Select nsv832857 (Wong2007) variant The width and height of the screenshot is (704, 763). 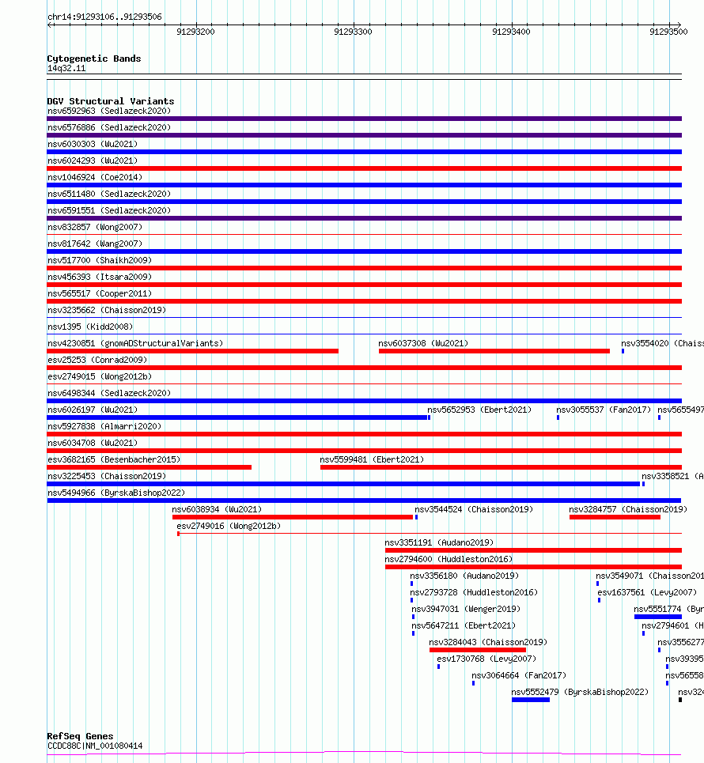(95, 227)
